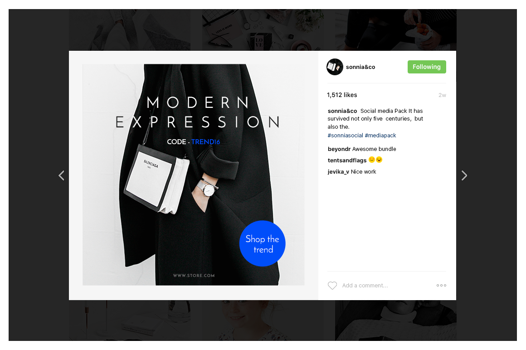Viewport: 526px width, 350px height.
Task: Open the three-dot more options menu
Action: [x=441, y=285]
